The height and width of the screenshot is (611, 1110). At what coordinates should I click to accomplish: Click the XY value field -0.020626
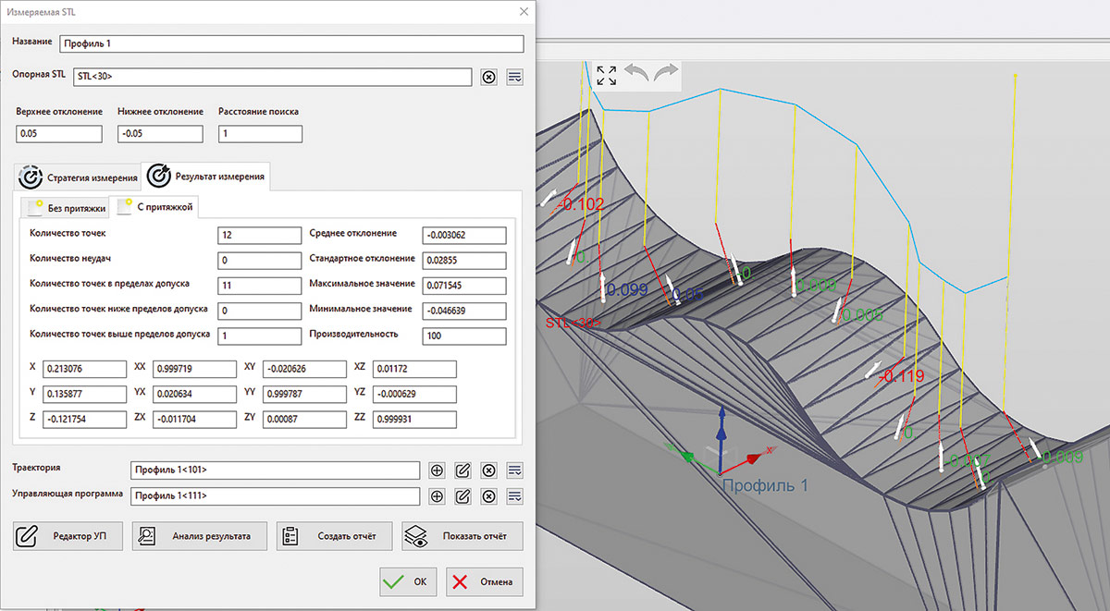304,369
